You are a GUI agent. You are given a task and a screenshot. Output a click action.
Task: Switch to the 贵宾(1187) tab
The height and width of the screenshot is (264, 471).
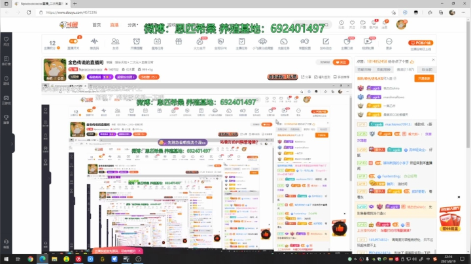(x=405, y=70)
